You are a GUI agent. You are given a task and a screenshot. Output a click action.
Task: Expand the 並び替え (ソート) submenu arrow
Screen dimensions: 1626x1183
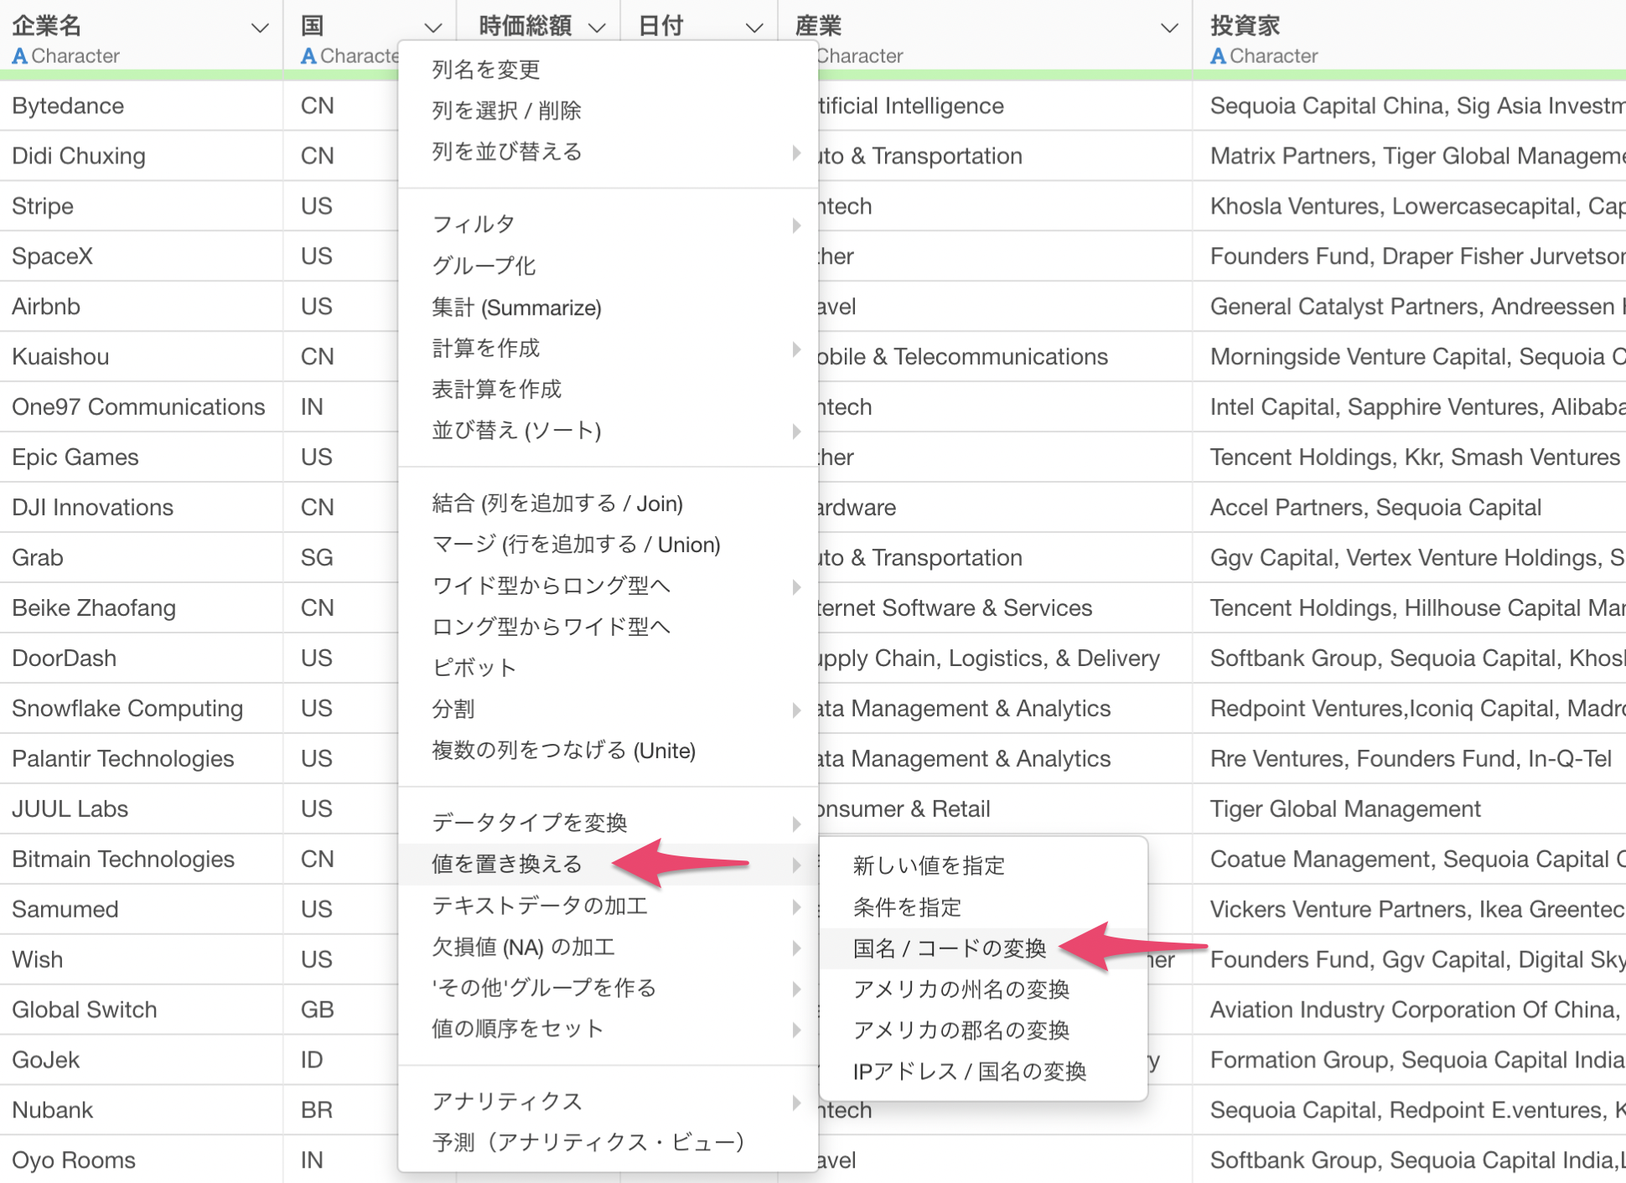796,431
